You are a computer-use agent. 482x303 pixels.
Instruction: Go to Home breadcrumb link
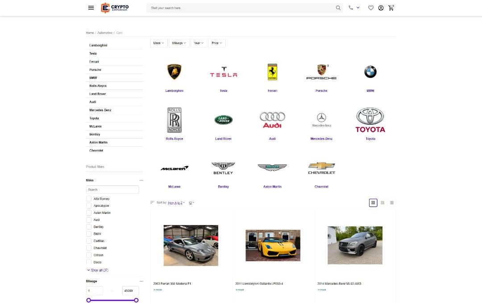(x=90, y=33)
